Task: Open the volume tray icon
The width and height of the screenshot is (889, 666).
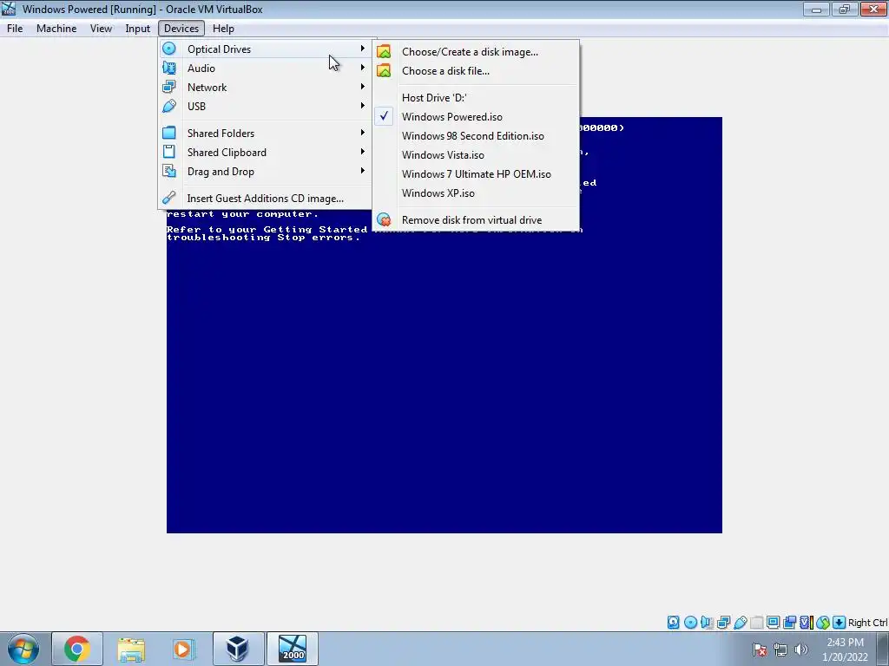Action: click(x=801, y=650)
